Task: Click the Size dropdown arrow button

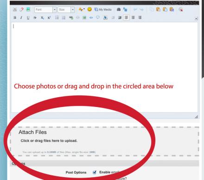Action: click(x=73, y=10)
